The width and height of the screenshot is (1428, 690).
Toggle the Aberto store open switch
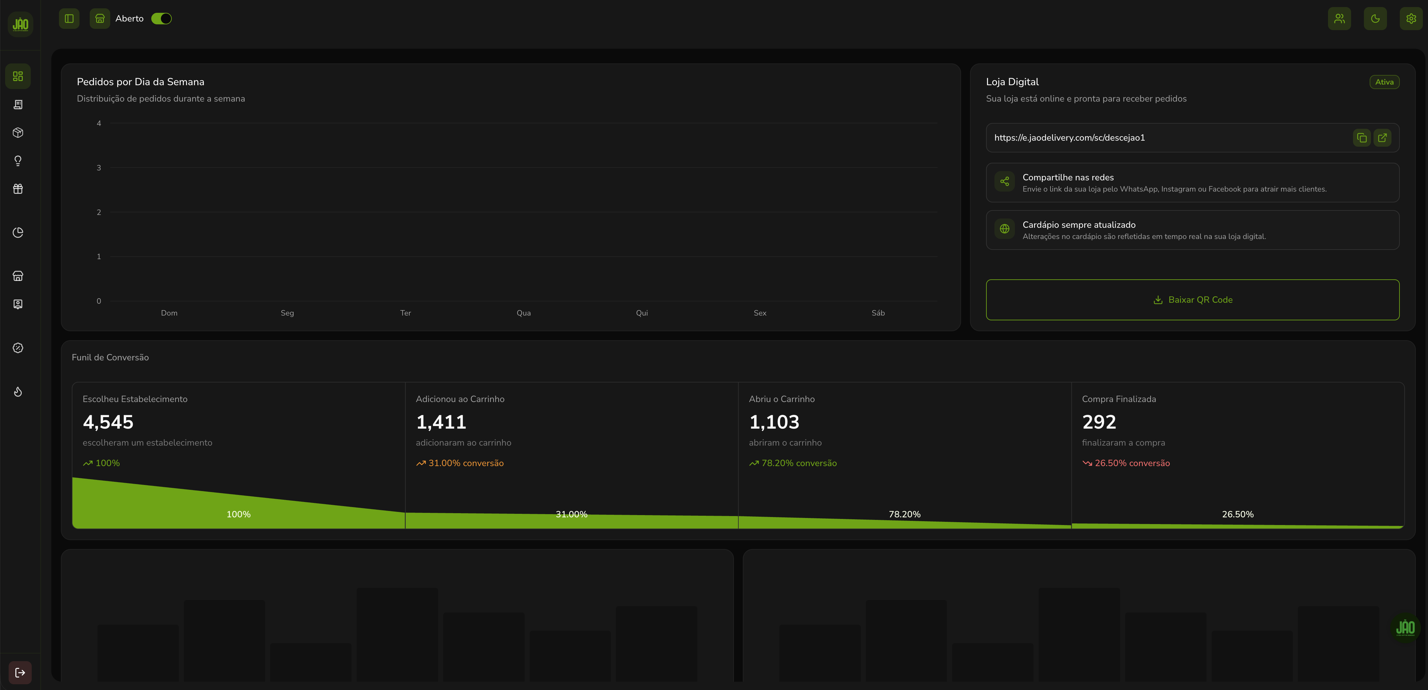161,19
